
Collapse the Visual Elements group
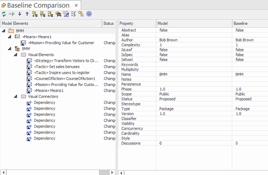(16, 55)
